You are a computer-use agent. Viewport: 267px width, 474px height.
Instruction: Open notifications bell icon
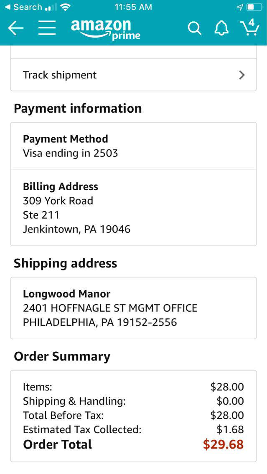click(x=221, y=28)
